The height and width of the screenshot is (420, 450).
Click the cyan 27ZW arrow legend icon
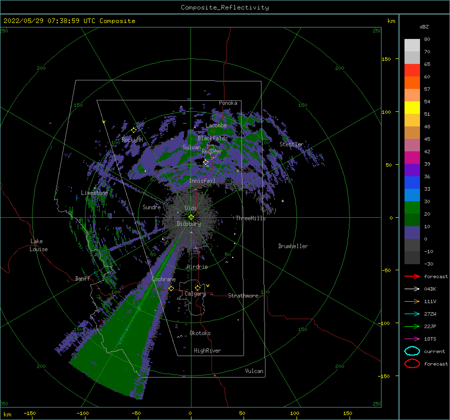click(x=412, y=314)
